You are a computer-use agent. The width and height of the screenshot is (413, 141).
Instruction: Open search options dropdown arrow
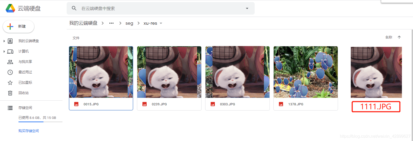(x=247, y=8)
